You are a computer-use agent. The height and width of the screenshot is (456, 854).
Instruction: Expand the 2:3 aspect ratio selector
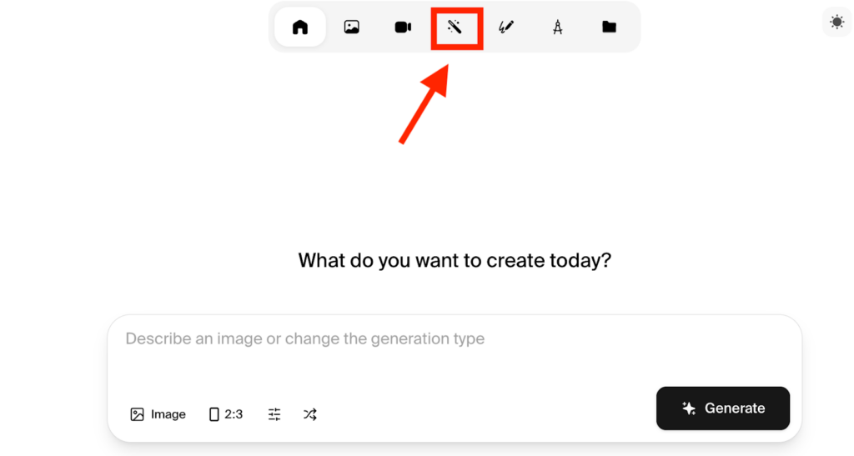click(x=226, y=414)
